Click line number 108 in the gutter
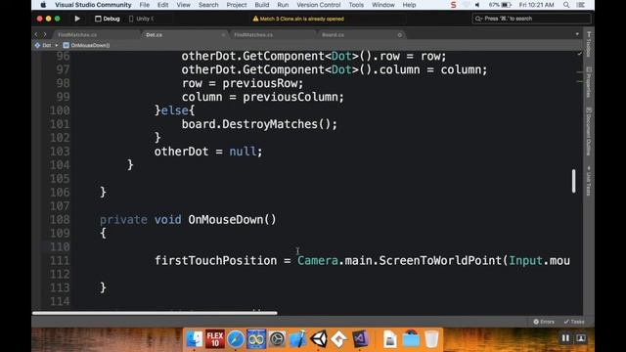The image size is (626, 352). pos(60,219)
